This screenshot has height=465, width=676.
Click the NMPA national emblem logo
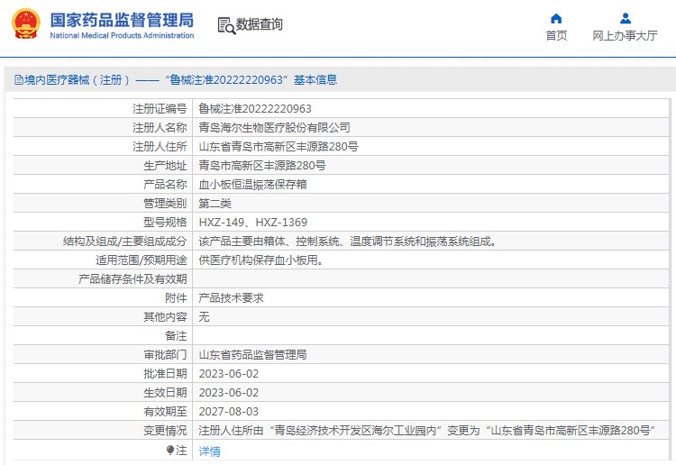pyautogui.click(x=25, y=24)
